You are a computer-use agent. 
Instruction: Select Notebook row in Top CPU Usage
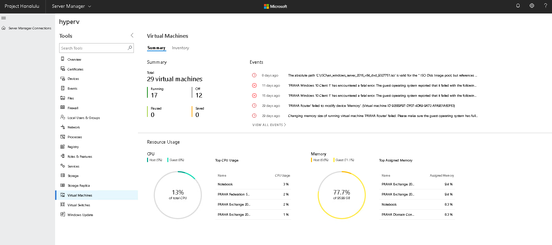[253, 184]
